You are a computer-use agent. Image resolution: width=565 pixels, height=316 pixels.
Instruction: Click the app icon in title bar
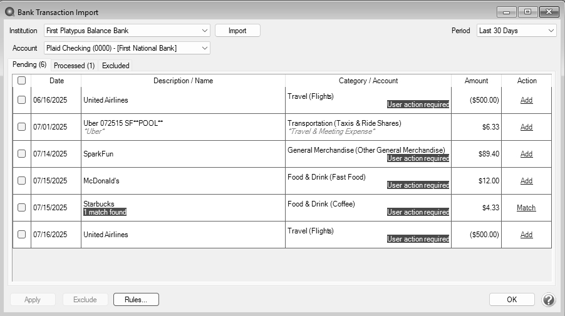(x=10, y=12)
